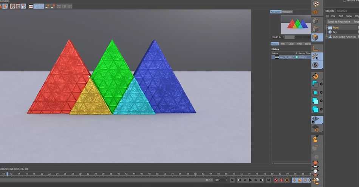This screenshot has width=359, height=187.
Task: Toggle the Autokeying red button
Action: 282,180
